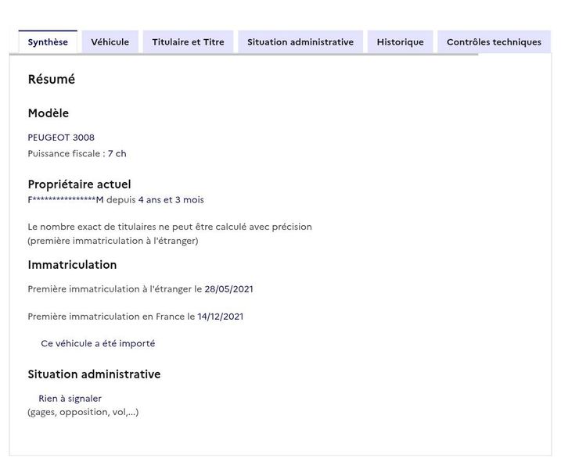Click the Immatriculation section heading
This screenshot has width=561, height=469.
pyautogui.click(x=72, y=265)
